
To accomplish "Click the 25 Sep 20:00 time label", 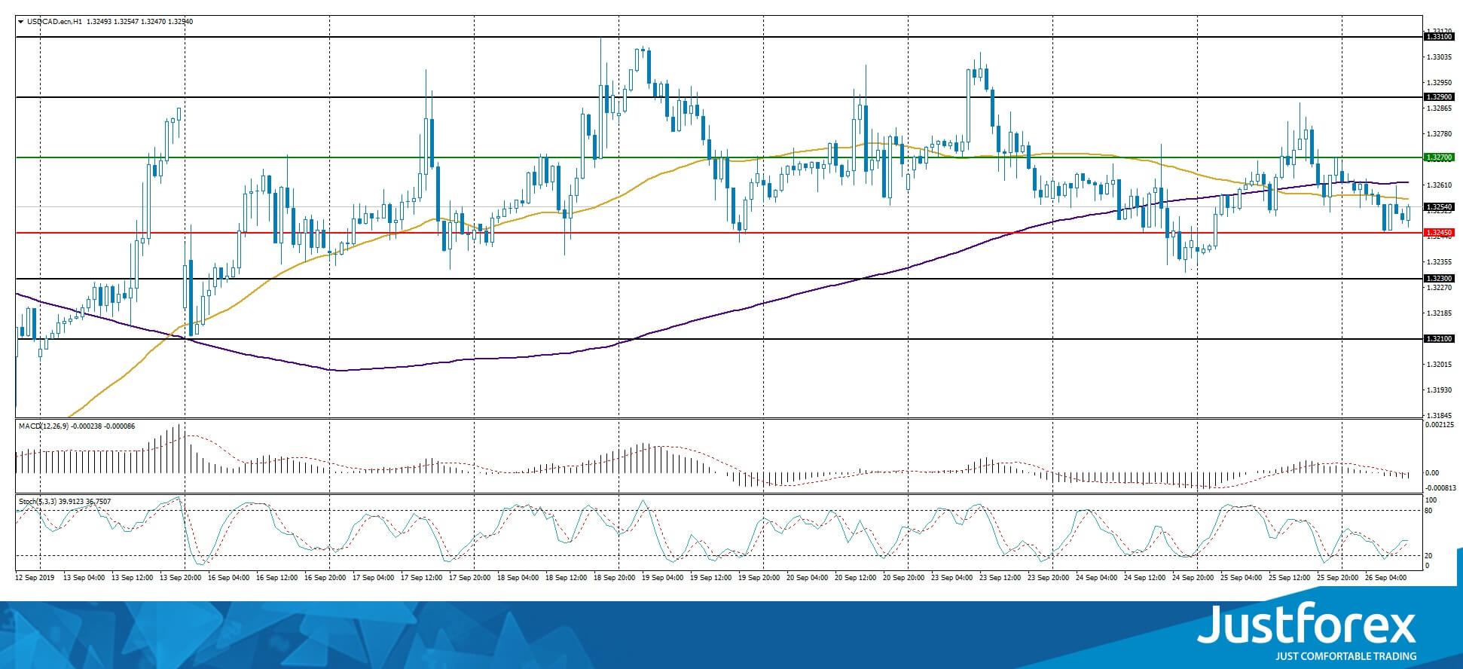I will [x=1338, y=578].
